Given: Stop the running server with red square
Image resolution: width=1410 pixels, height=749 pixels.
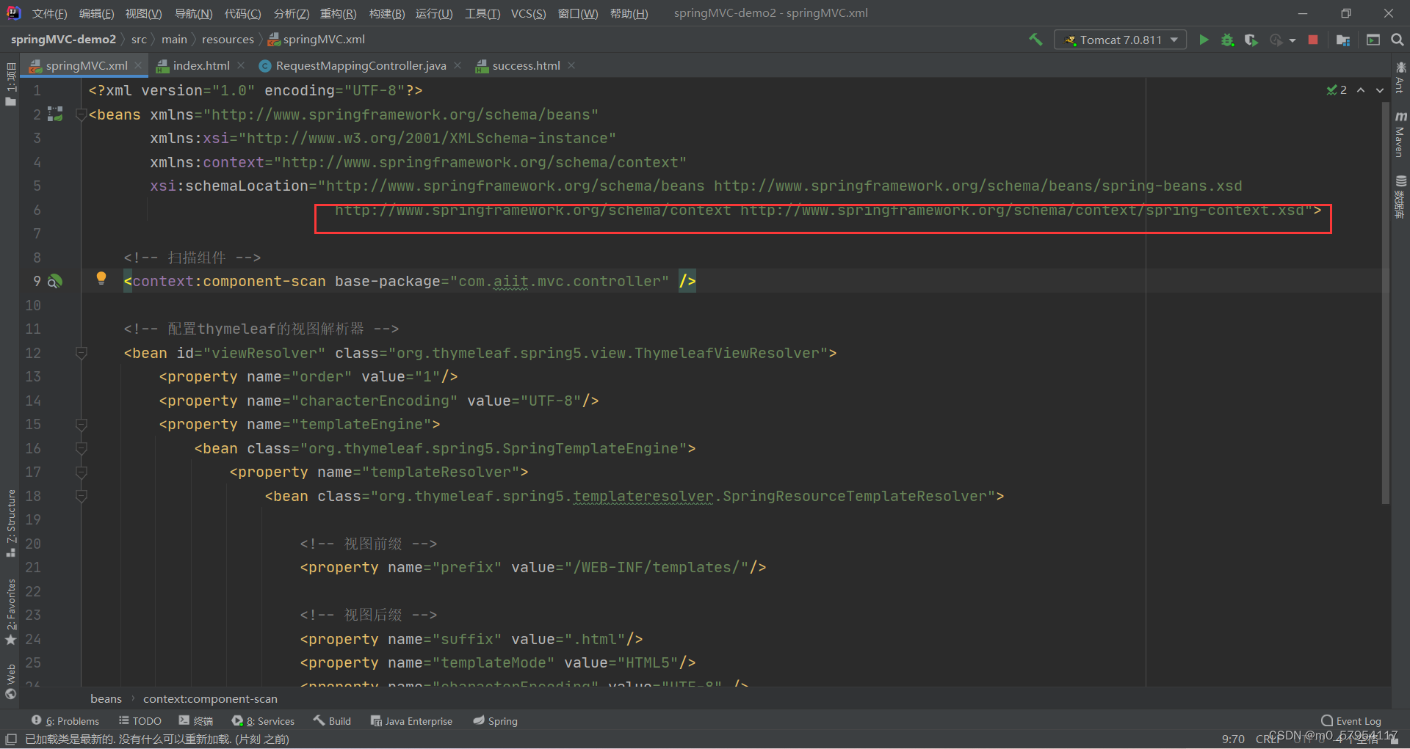Looking at the screenshot, I should 1313,40.
